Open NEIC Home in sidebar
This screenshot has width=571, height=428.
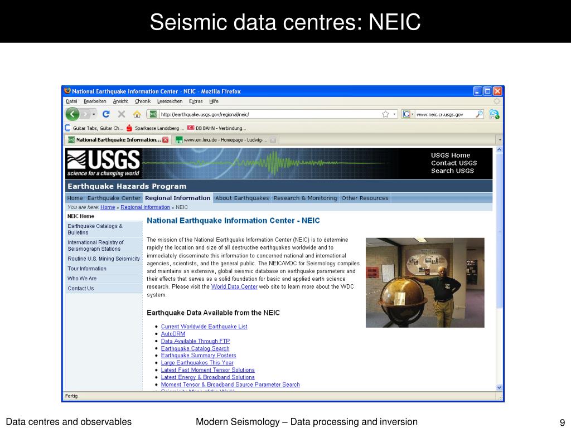[81, 216]
